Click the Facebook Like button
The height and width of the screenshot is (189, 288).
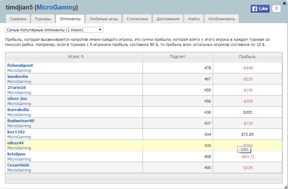tap(260, 9)
